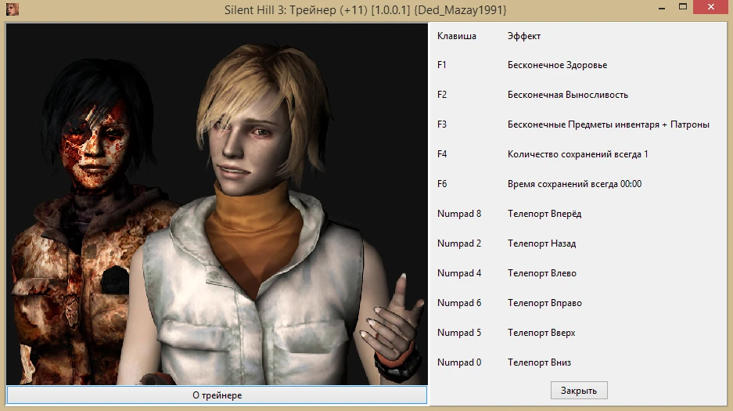This screenshot has height=411, width=733.
Task: Click 'Телепорт Вправо' text
Action: pyautogui.click(x=544, y=304)
